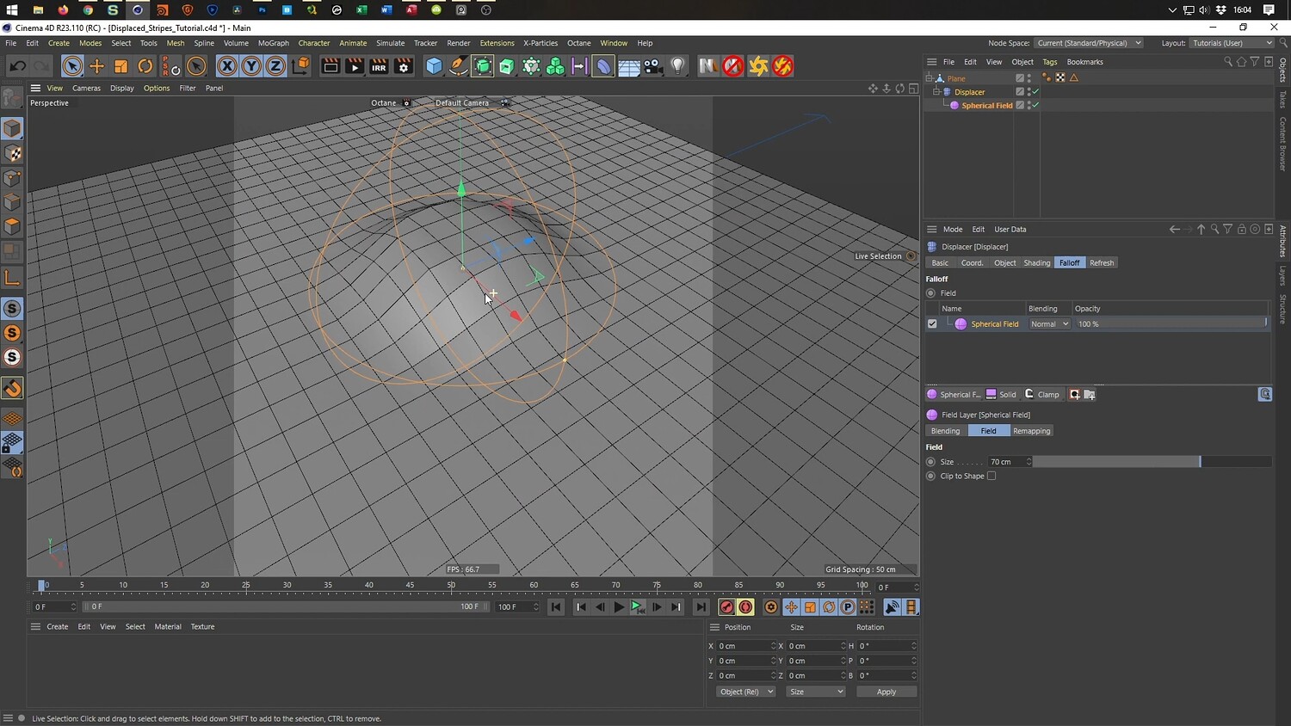Image resolution: width=1291 pixels, height=726 pixels.
Task: Open the MoGraph menu
Action: tap(273, 43)
